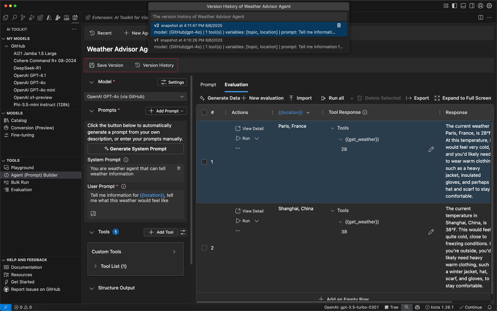
Task: Open the settings gear in title bar
Action: click(489, 6)
